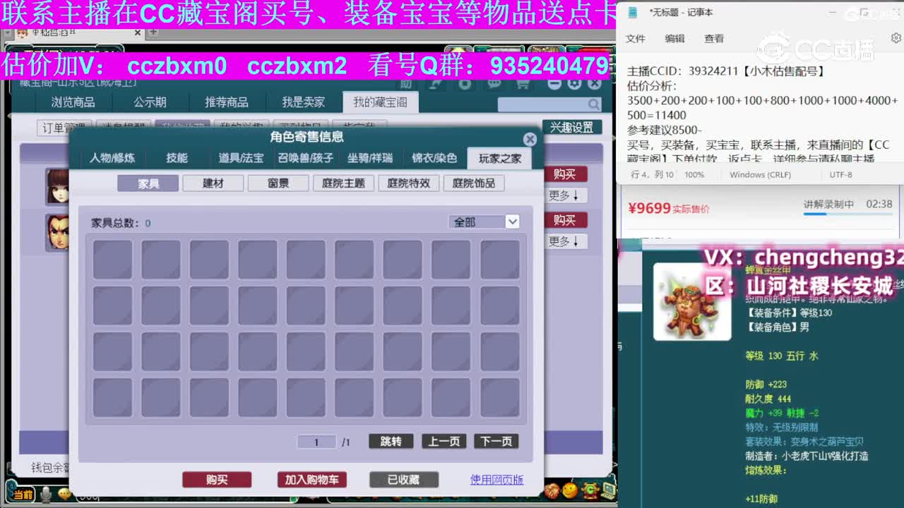Select the 家具 sub-category button
Screen dimensions: 904x508
148,183
